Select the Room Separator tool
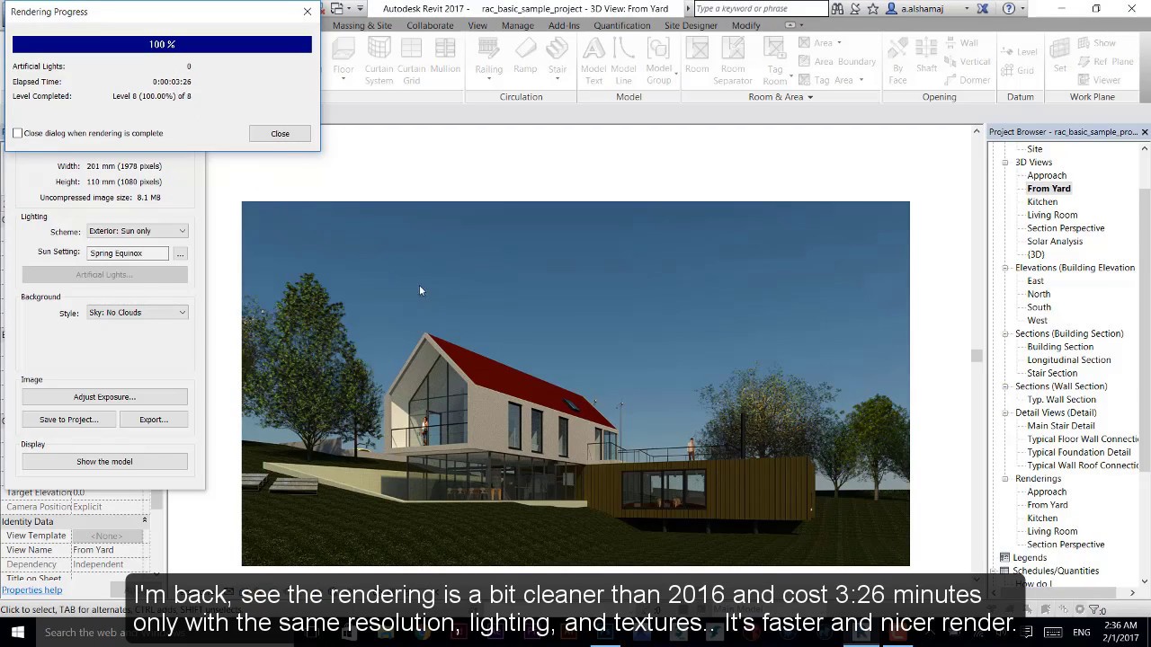 733,61
